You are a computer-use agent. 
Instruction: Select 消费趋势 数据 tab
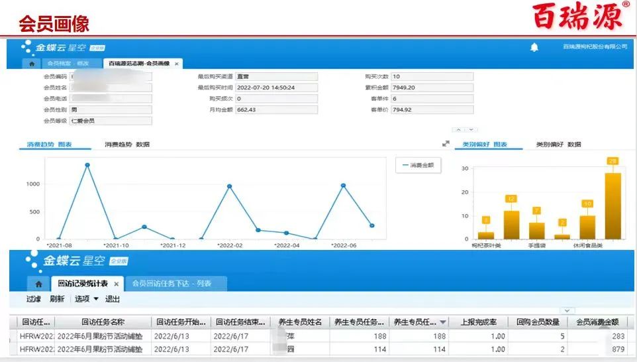[127, 145]
